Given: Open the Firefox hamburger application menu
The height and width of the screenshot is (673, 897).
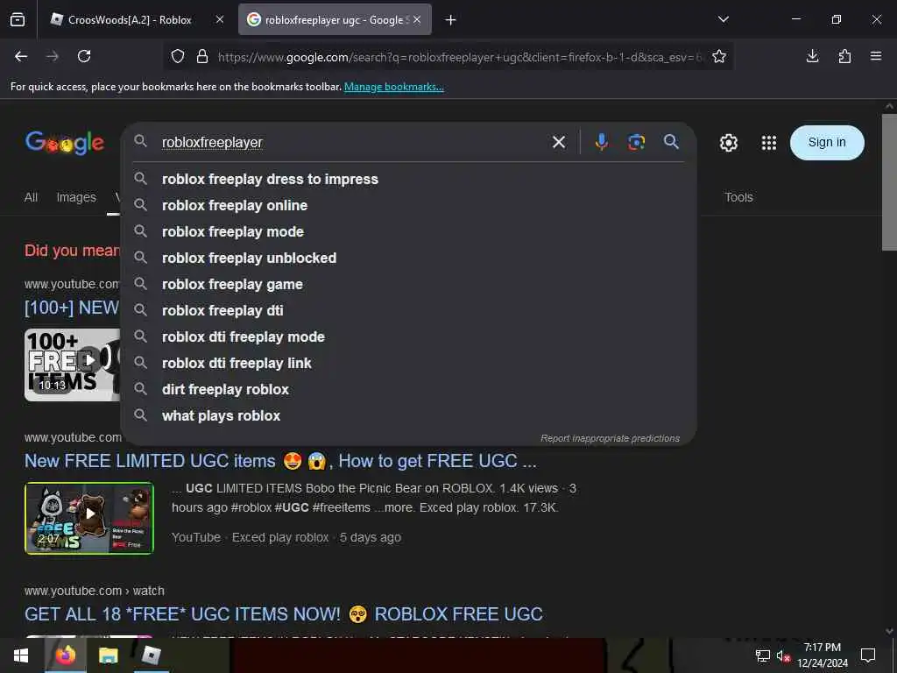Looking at the screenshot, I should [876, 56].
